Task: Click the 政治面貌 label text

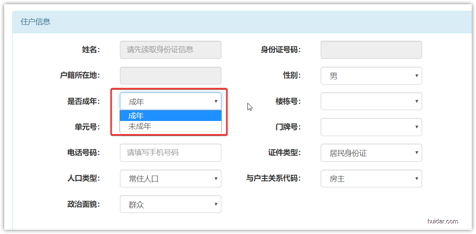Action: click(84, 205)
